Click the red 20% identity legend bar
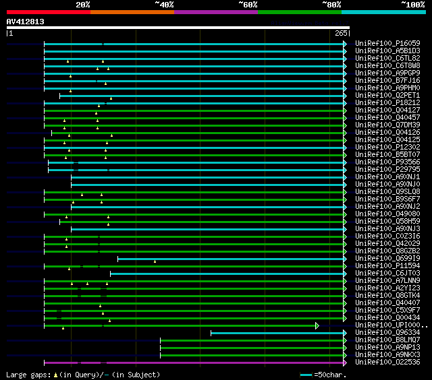 coord(48,12)
